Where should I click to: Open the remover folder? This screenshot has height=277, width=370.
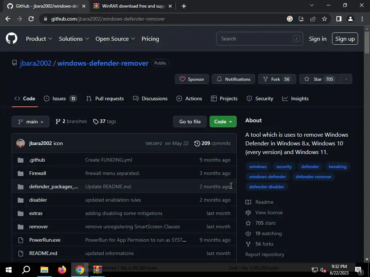(38, 227)
